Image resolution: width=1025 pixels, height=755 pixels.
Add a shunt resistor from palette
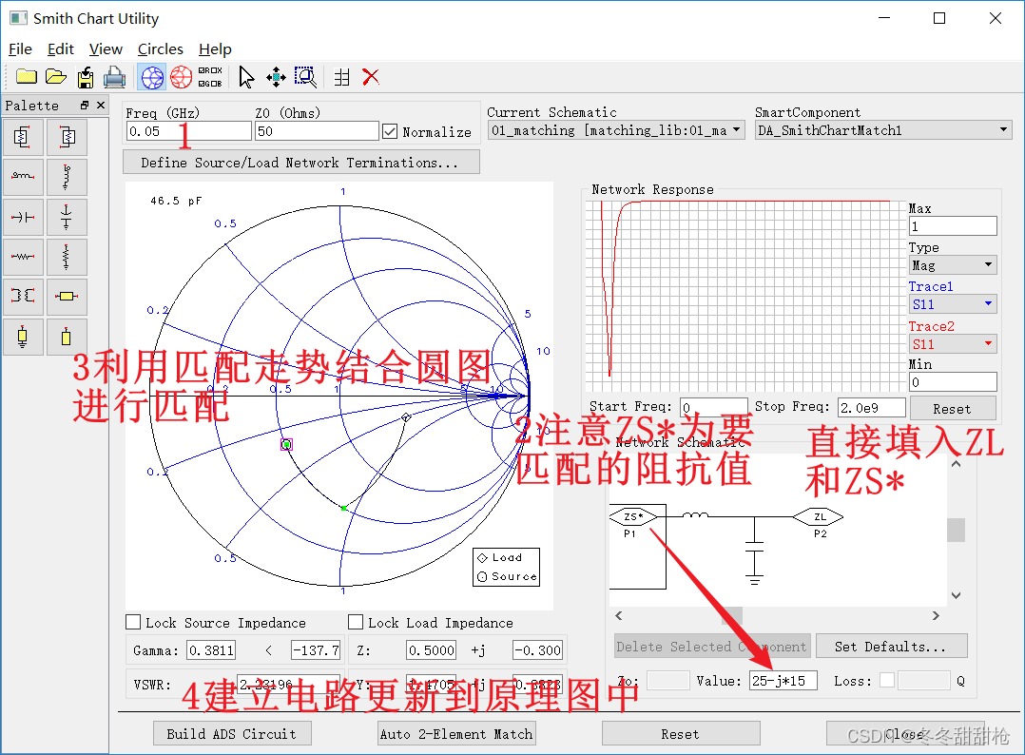[x=67, y=257]
